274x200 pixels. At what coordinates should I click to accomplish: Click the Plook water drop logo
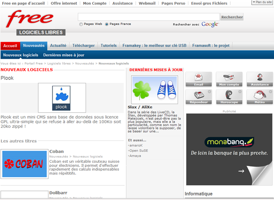[61, 98]
